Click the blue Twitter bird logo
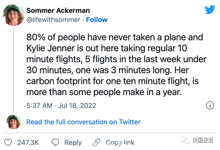Screen dimensions: 220x150 [210, 10]
